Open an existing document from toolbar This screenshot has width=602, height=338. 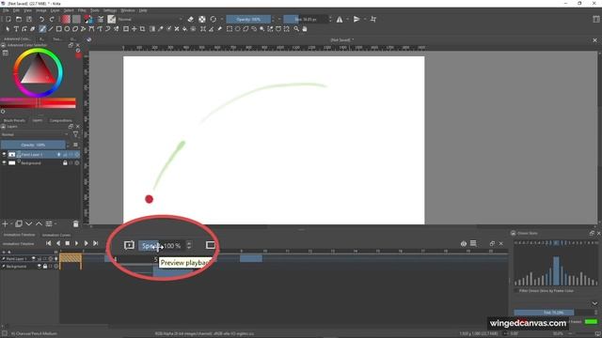pos(19,19)
